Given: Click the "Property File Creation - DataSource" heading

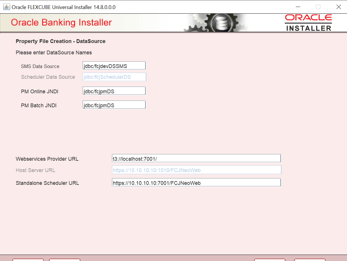Looking at the screenshot, I should coord(60,41).
